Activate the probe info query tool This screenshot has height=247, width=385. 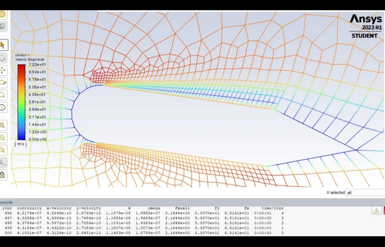[2, 107]
